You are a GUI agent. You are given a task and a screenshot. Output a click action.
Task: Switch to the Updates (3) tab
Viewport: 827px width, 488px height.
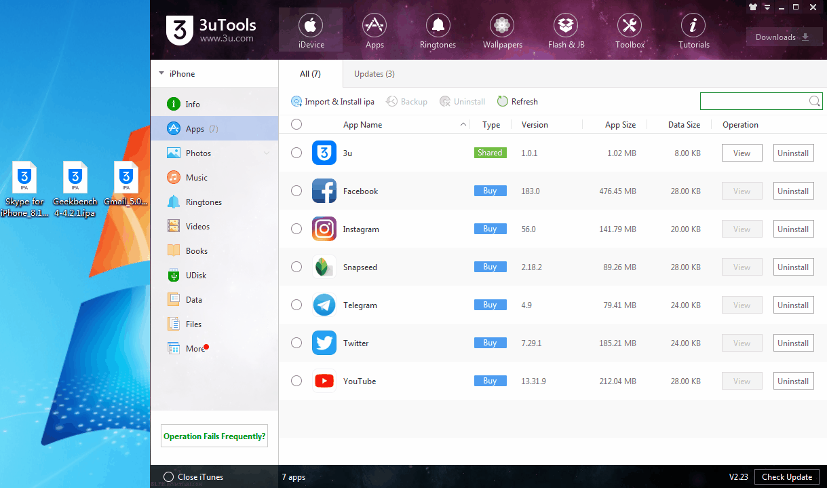pos(374,74)
